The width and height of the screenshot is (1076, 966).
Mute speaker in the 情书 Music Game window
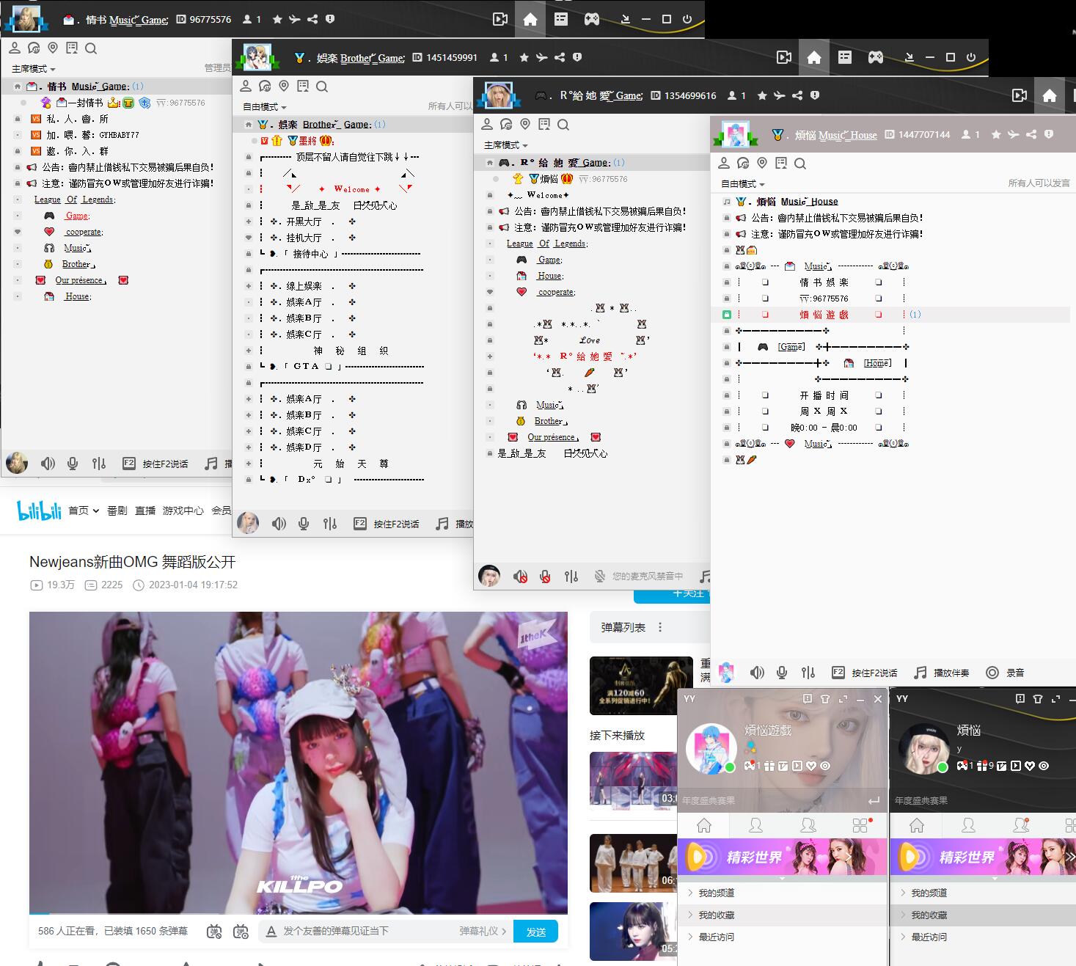[48, 464]
